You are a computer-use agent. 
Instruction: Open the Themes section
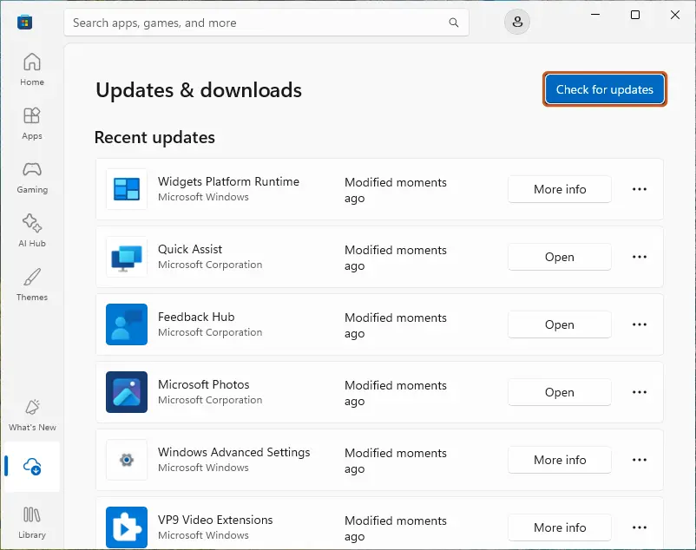[x=32, y=285]
